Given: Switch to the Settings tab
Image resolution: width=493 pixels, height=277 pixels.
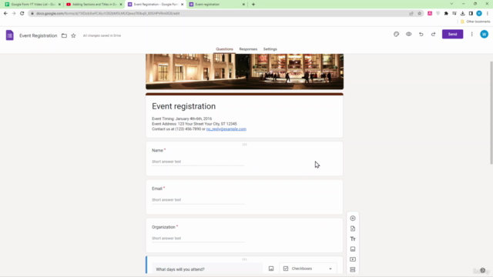Looking at the screenshot, I should pos(270,49).
